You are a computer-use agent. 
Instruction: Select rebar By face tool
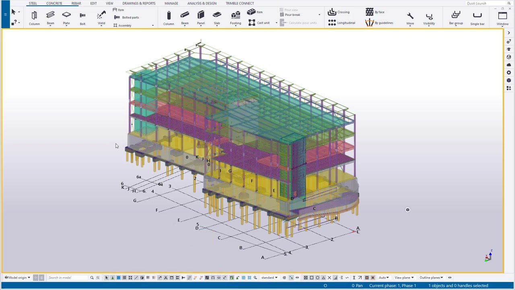pos(375,12)
